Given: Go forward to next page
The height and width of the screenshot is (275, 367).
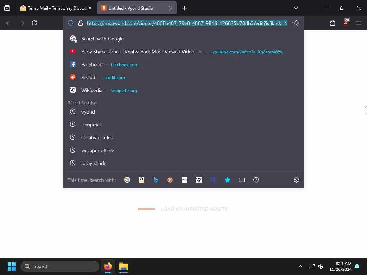Looking at the screenshot, I should pyautogui.click(x=22, y=23).
